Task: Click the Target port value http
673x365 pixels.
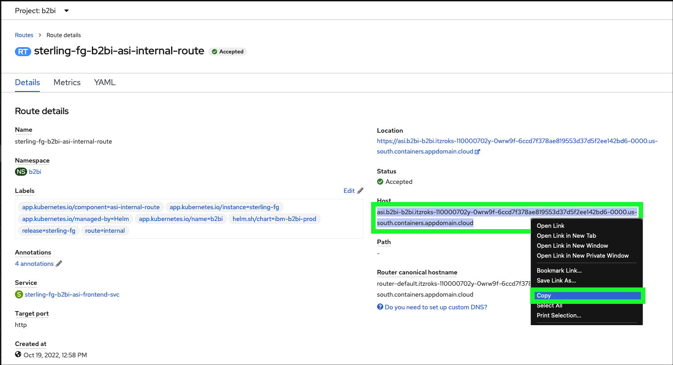Action: click(x=21, y=325)
